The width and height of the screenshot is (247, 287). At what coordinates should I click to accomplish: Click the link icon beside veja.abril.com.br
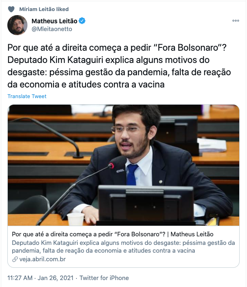(15, 259)
